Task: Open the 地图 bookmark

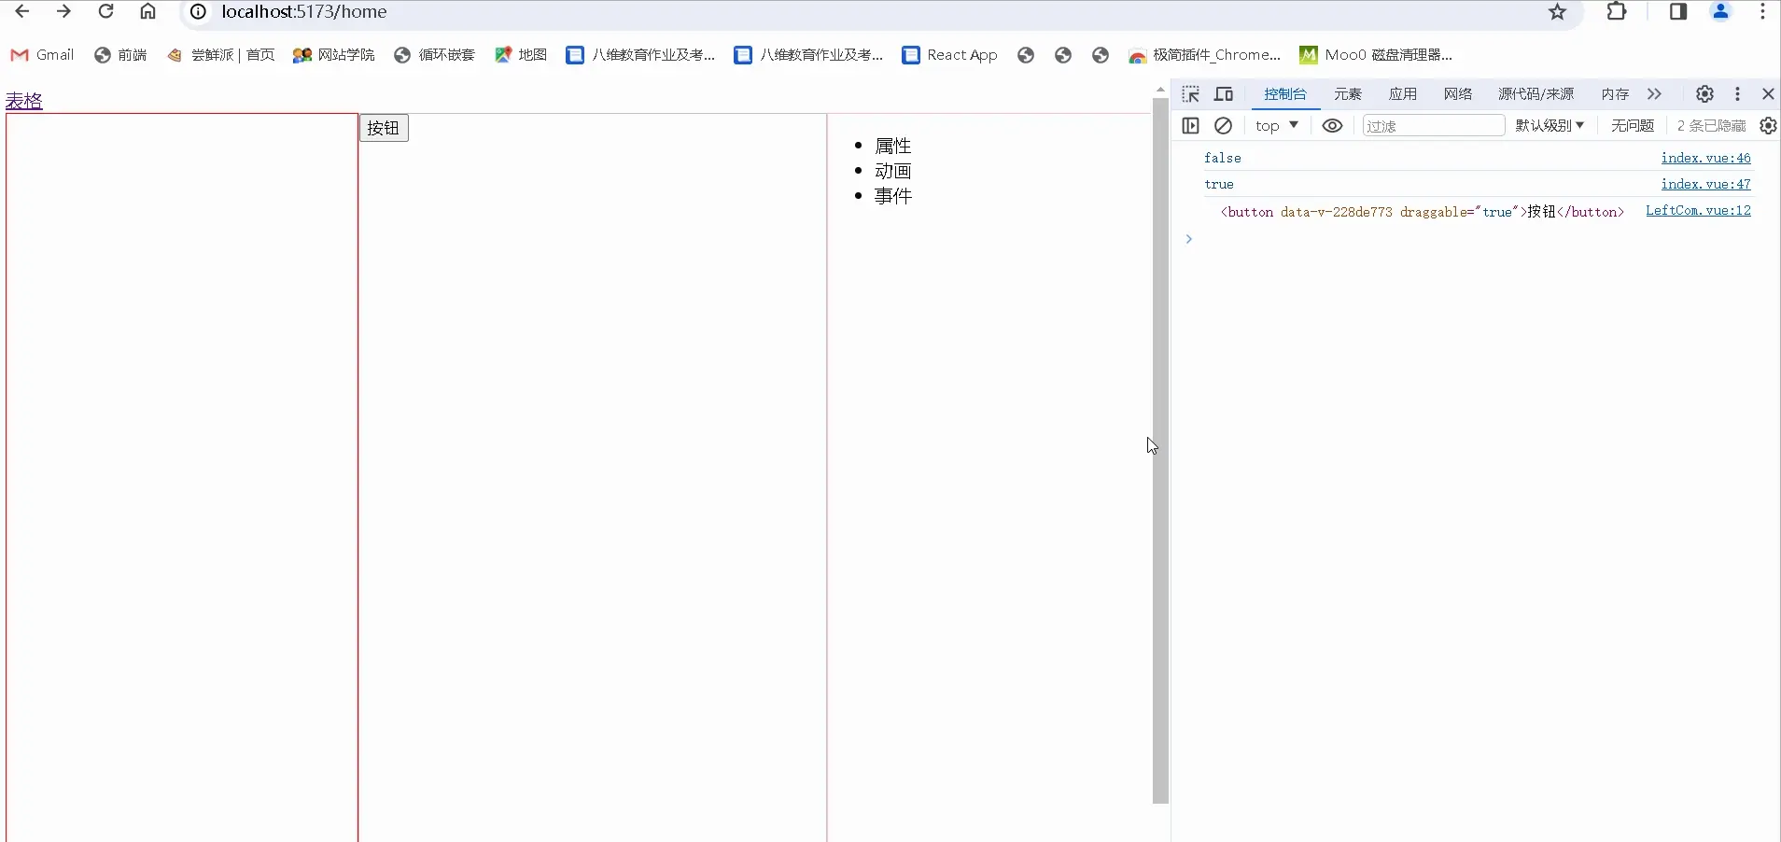Action: pyautogui.click(x=521, y=55)
